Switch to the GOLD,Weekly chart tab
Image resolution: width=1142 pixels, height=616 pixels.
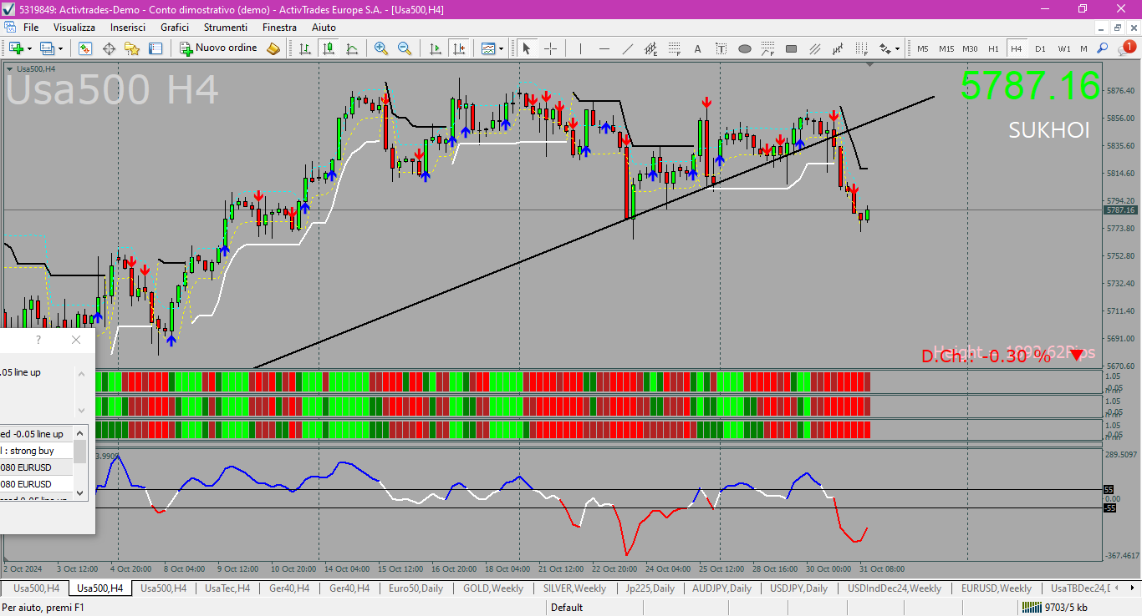click(x=493, y=588)
